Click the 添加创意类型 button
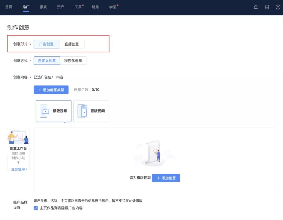Viewport: 283px width, 220px height. click(x=51, y=90)
